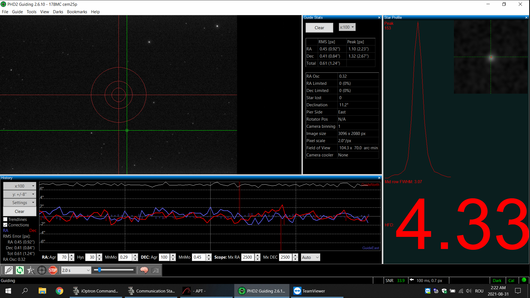Increase DEC Agr value stepper

(173, 256)
